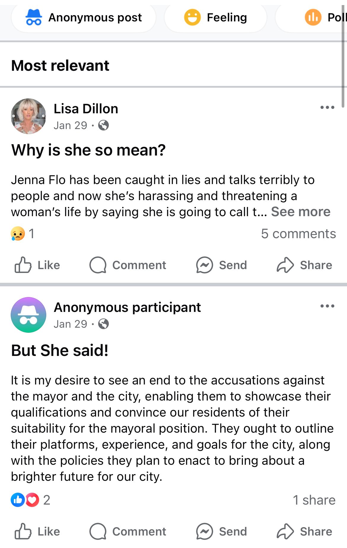Open Lisa Dillon's profile picture
Image resolution: width=347 pixels, height=548 pixels.
[x=28, y=116]
